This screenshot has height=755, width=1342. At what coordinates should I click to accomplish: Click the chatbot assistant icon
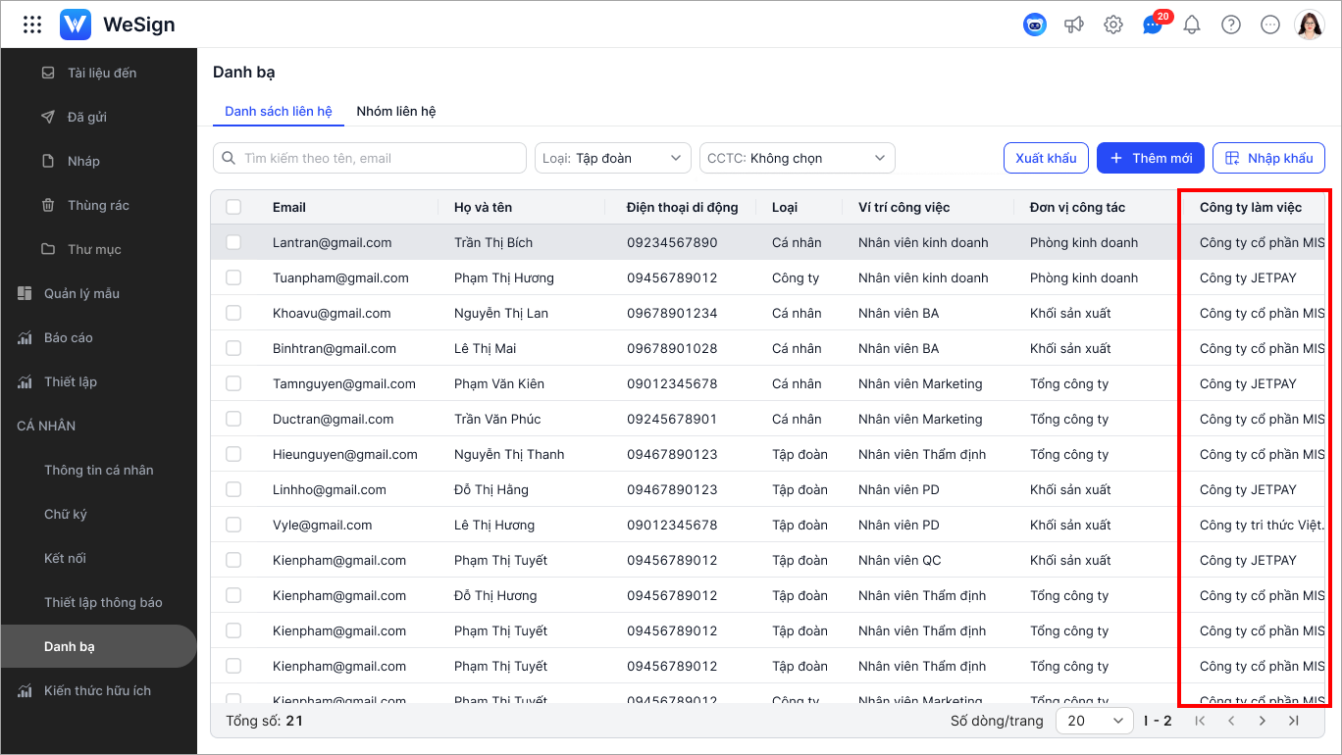point(1034,25)
